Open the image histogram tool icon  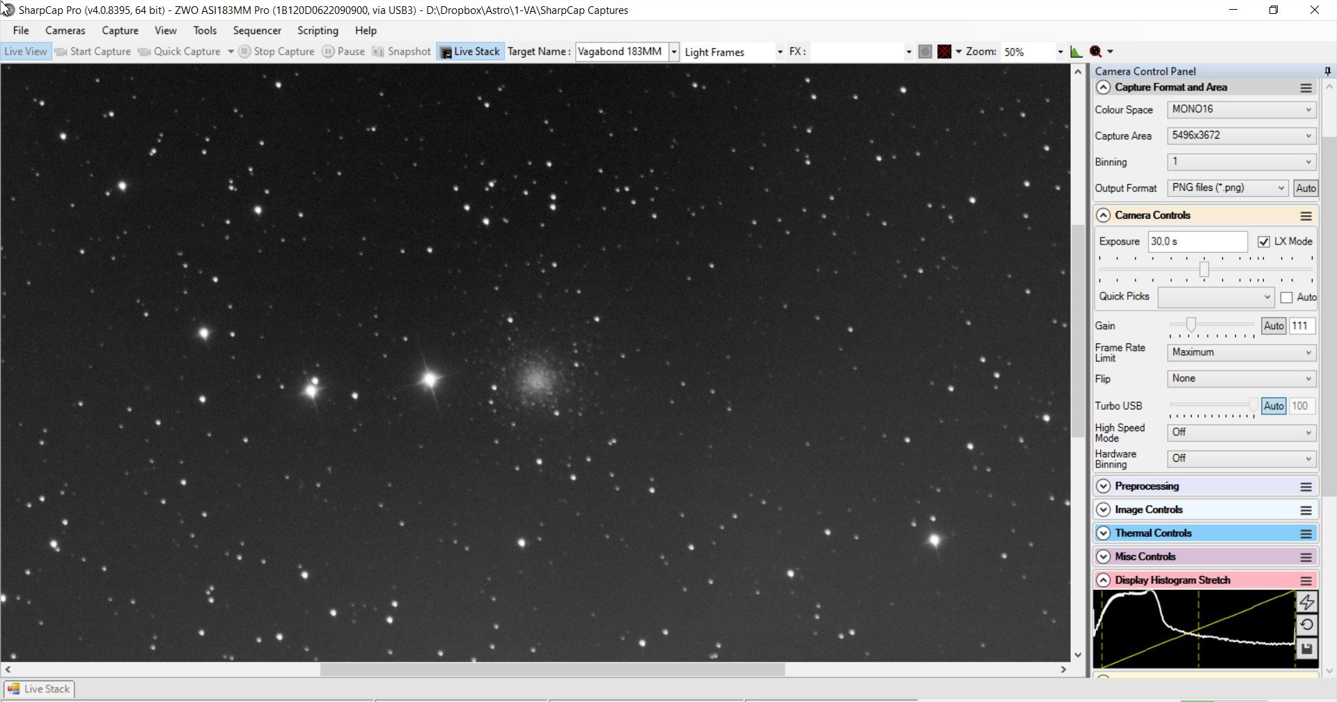pyautogui.click(x=1076, y=52)
